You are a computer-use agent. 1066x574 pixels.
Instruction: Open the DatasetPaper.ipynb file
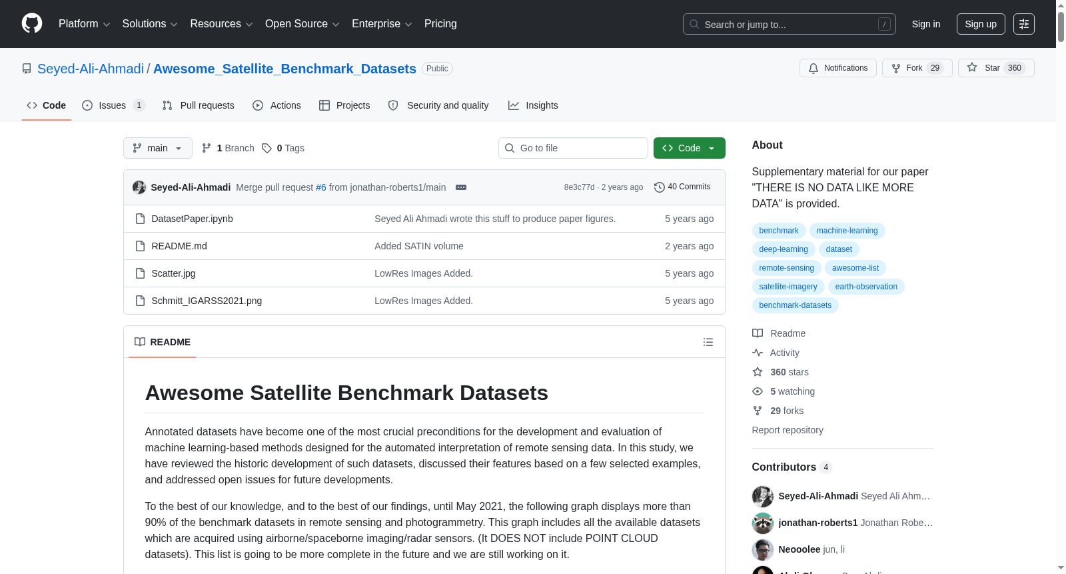click(x=192, y=219)
